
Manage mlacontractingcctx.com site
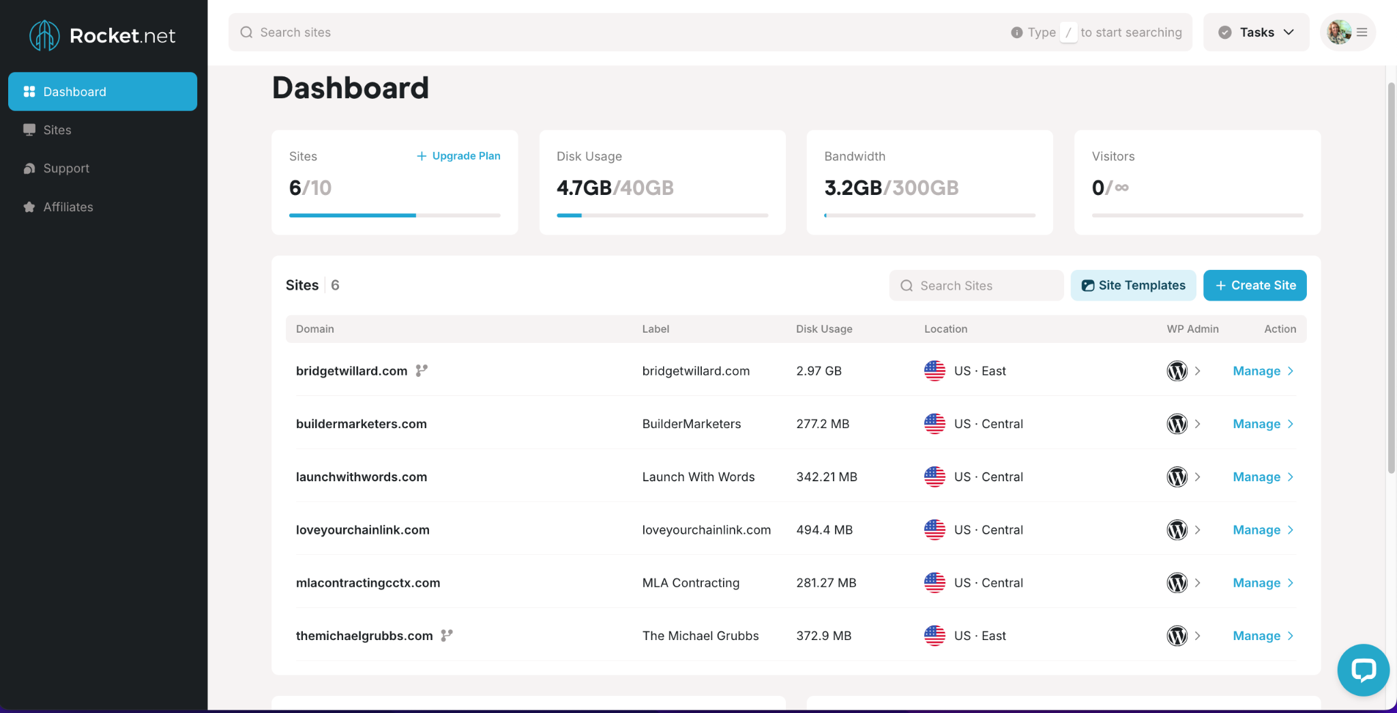(1263, 583)
